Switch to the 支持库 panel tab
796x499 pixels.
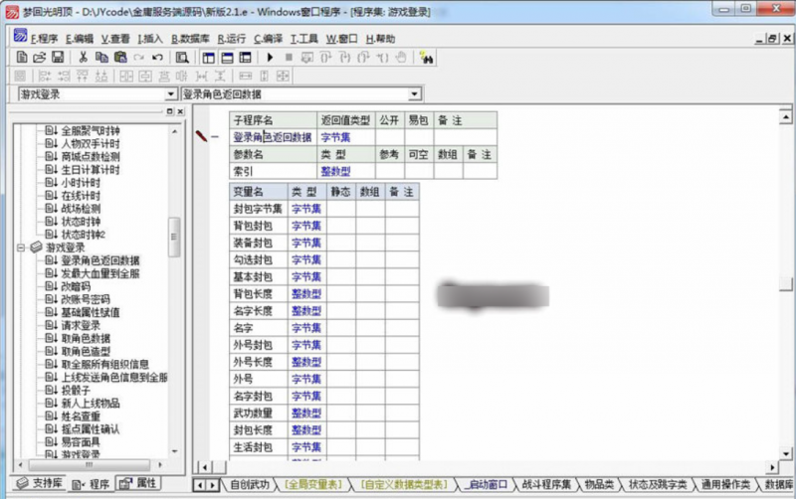point(40,483)
